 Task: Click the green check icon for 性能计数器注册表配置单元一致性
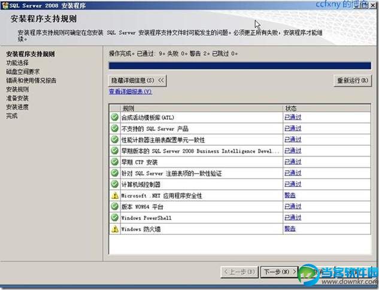click(x=114, y=140)
